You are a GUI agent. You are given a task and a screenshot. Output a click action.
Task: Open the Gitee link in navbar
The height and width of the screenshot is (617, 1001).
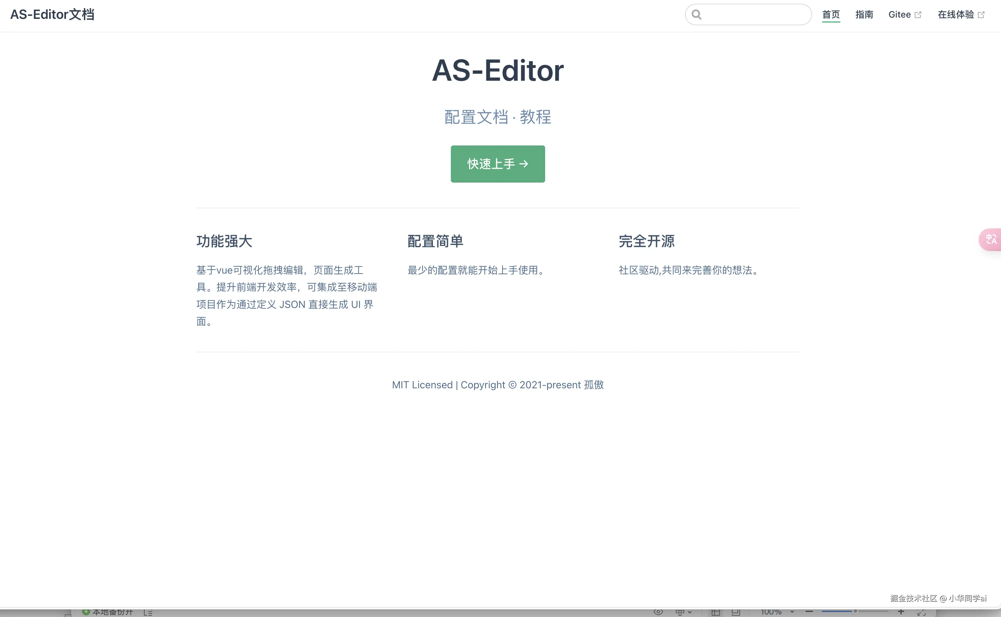click(899, 15)
